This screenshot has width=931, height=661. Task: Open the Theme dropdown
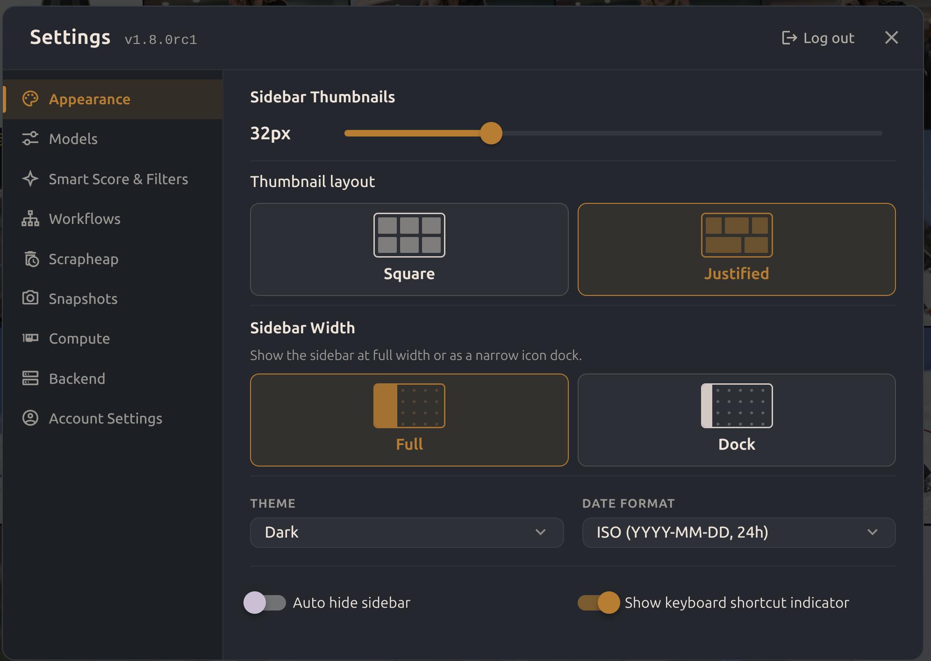click(x=407, y=532)
